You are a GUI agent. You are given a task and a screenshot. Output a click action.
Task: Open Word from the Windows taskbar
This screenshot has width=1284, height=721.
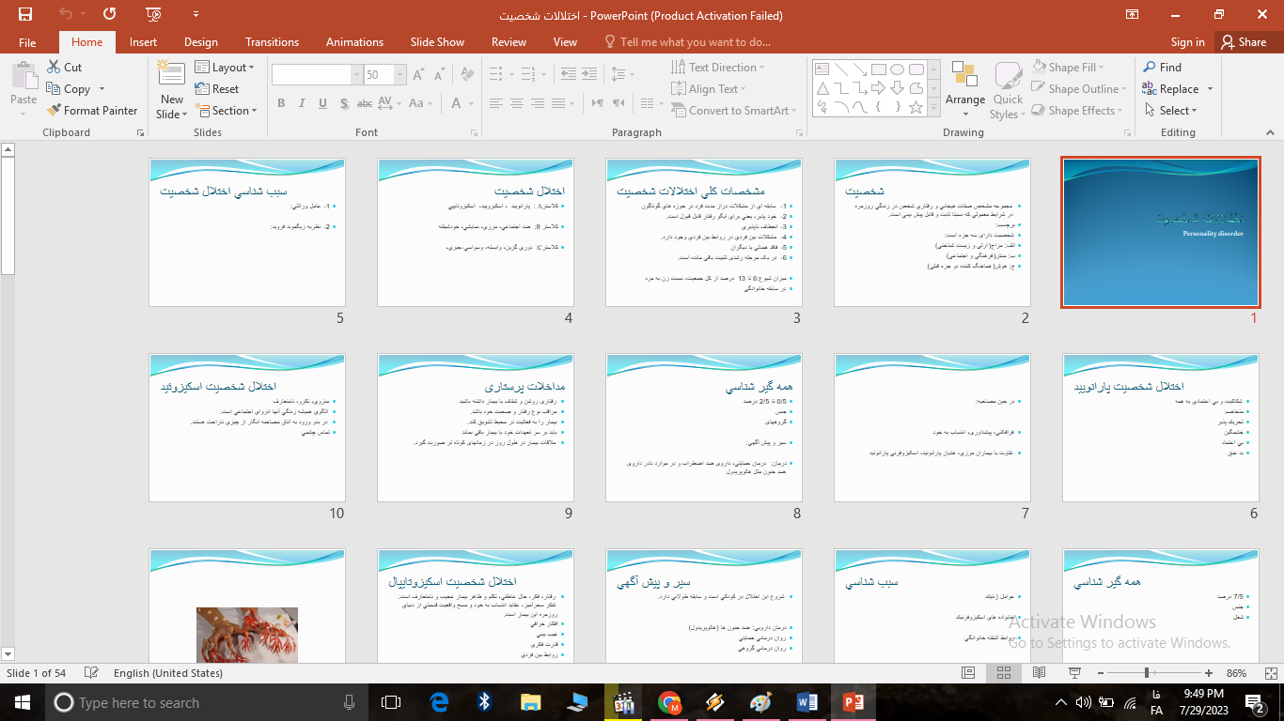(x=807, y=702)
